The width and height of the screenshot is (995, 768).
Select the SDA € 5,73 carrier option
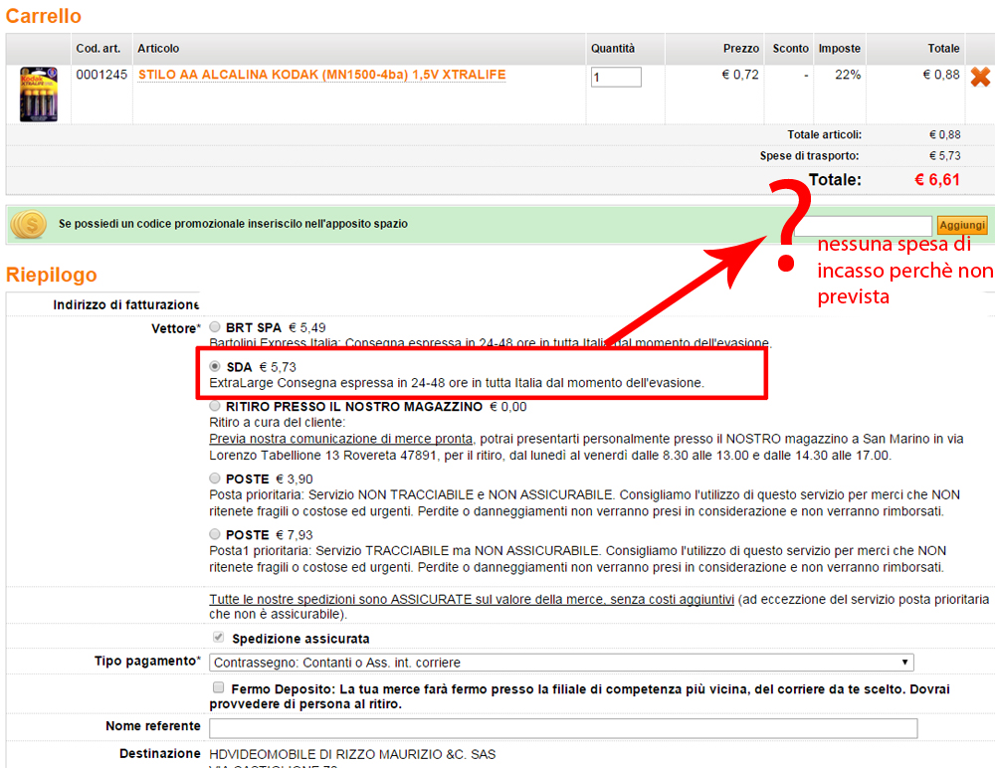pos(215,366)
